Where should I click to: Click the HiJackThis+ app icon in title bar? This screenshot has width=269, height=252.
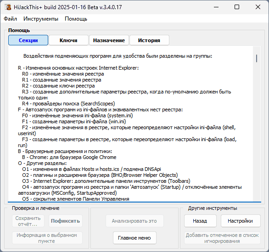pos(8,7)
